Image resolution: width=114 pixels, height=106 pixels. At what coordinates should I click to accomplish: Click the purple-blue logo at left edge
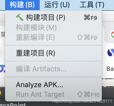3,69
